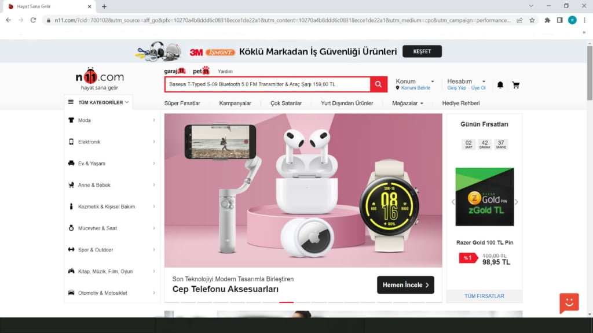Click the Hemen İncele button
This screenshot has height=333, width=593.
pos(405,285)
